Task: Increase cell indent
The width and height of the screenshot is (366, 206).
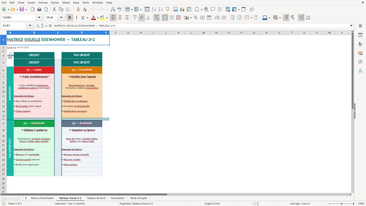Action: click(x=232, y=18)
